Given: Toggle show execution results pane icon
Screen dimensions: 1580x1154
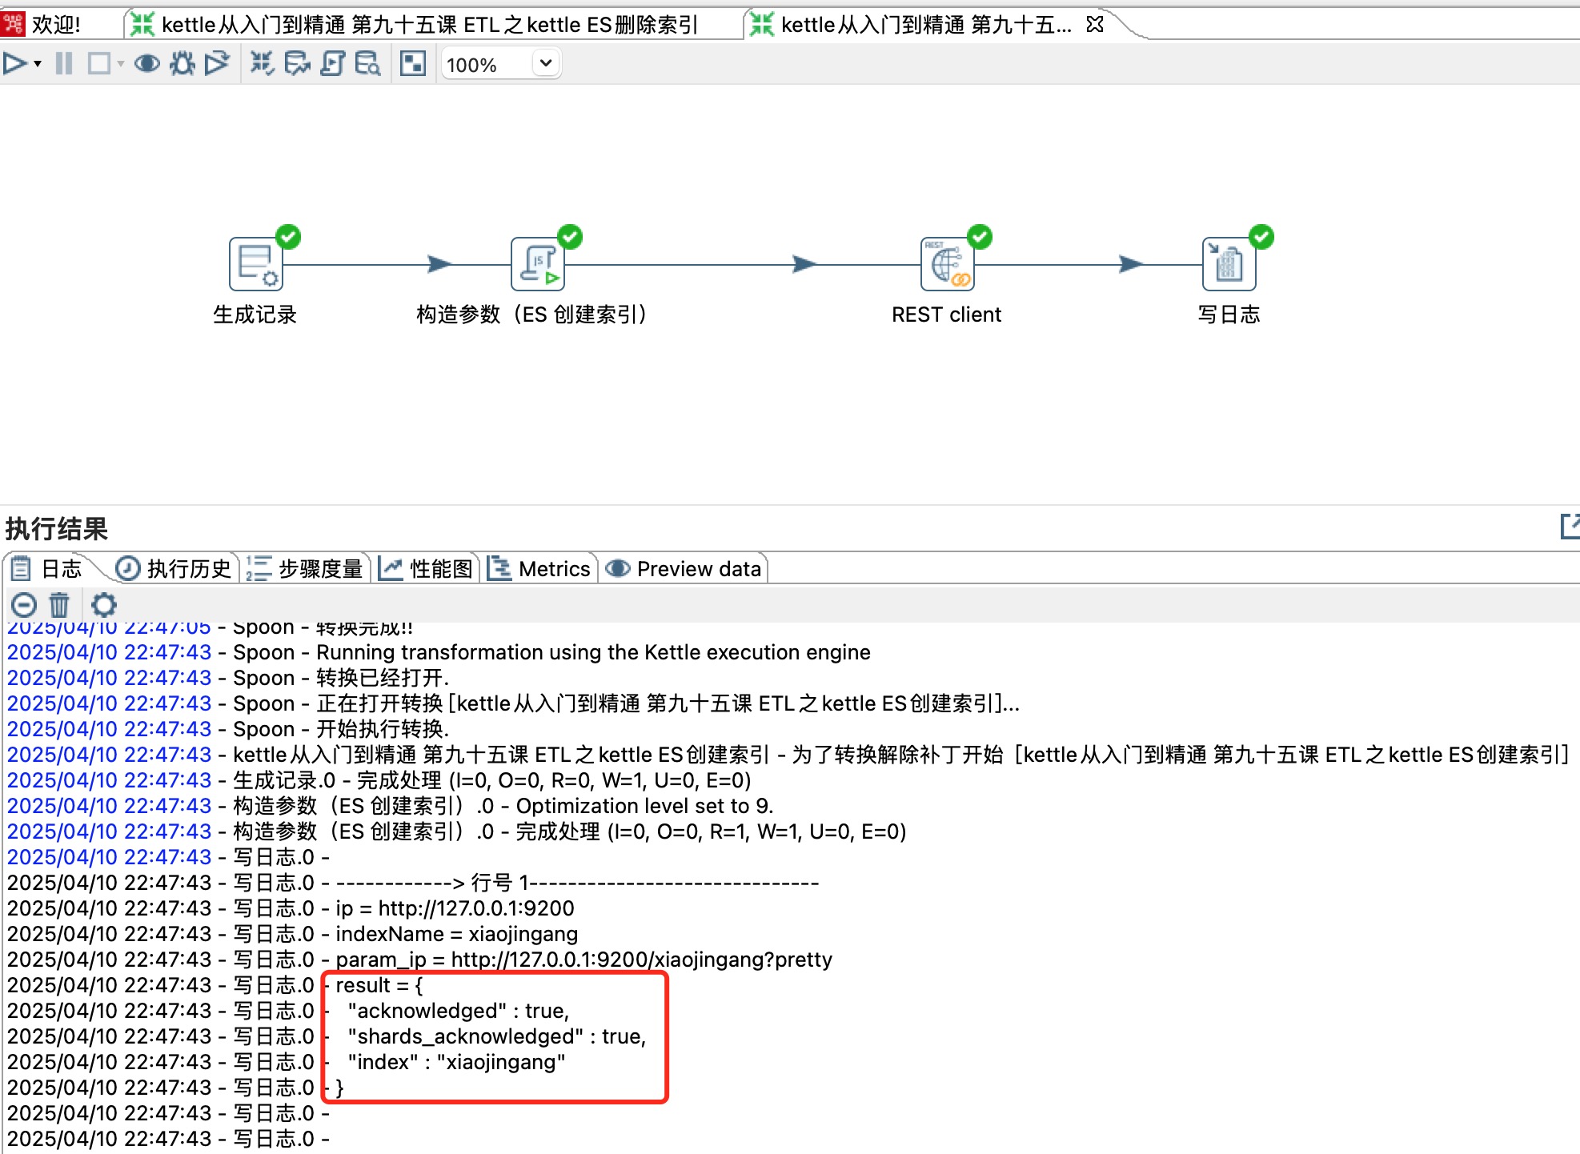Looking at the screenshot, I should tap(413, 63).
